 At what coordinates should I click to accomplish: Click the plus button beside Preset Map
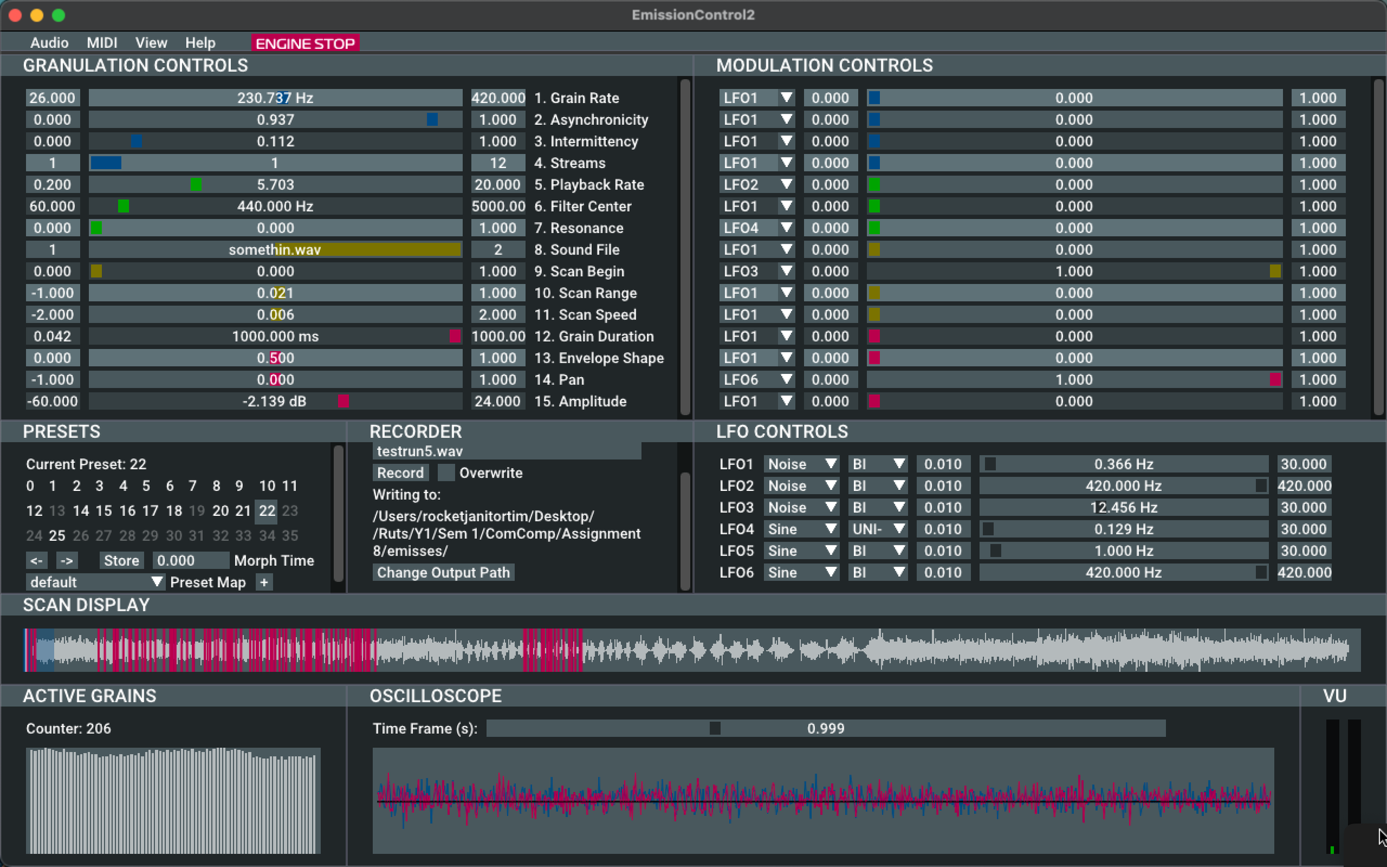[264, 582]
